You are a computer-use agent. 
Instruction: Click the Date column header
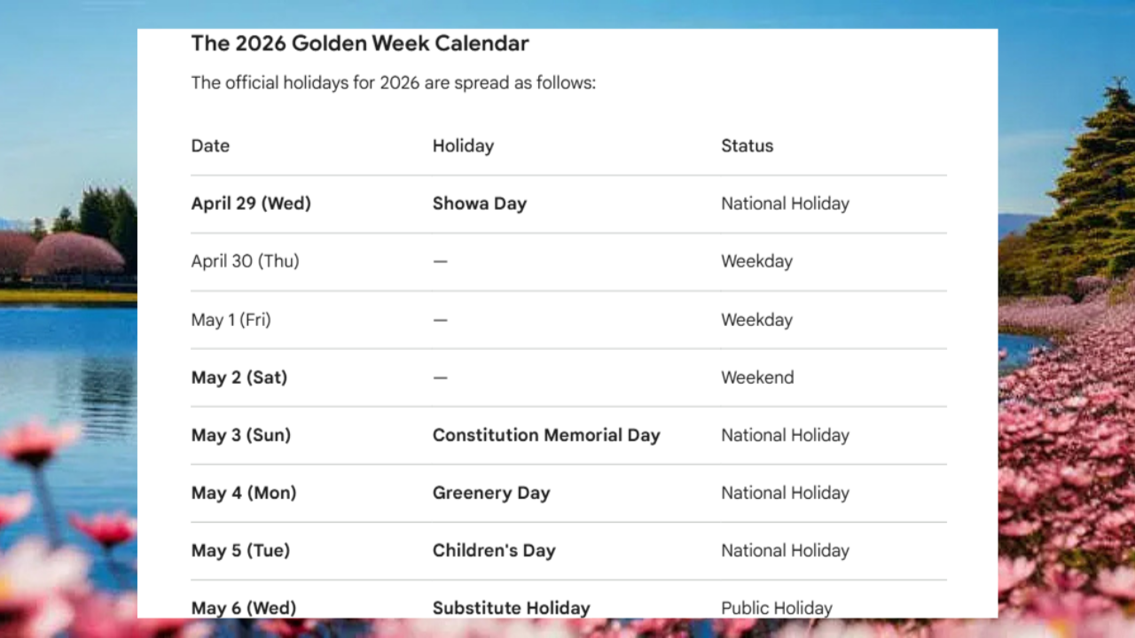pyautogui.click(x=210, y=146)
